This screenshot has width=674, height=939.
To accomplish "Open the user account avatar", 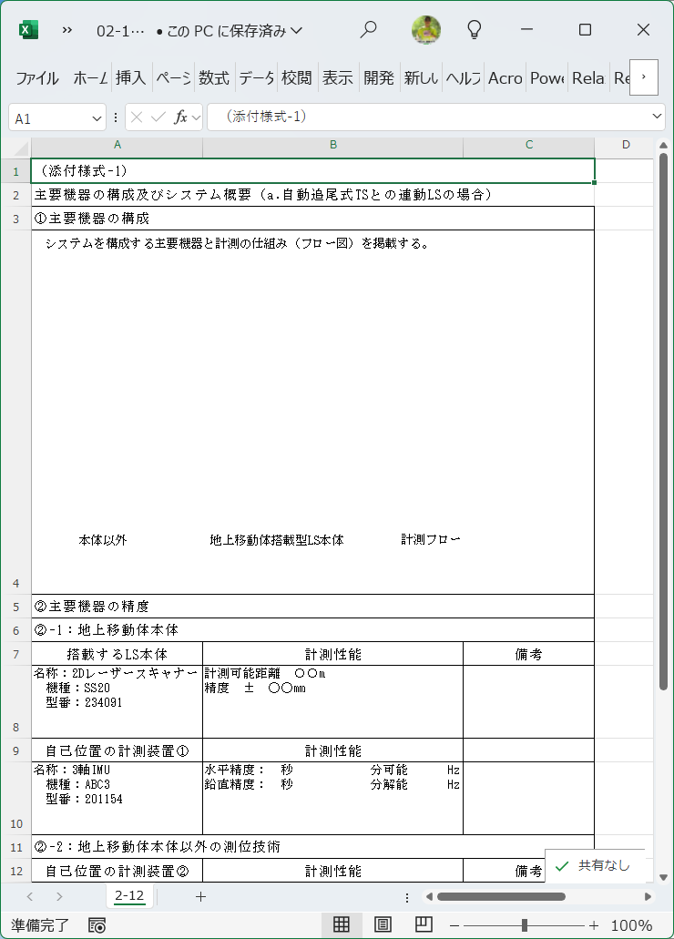I will [x=426, y=29].
